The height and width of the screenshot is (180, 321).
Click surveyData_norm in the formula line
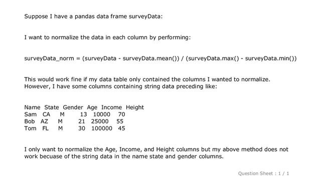click(49, 58)
